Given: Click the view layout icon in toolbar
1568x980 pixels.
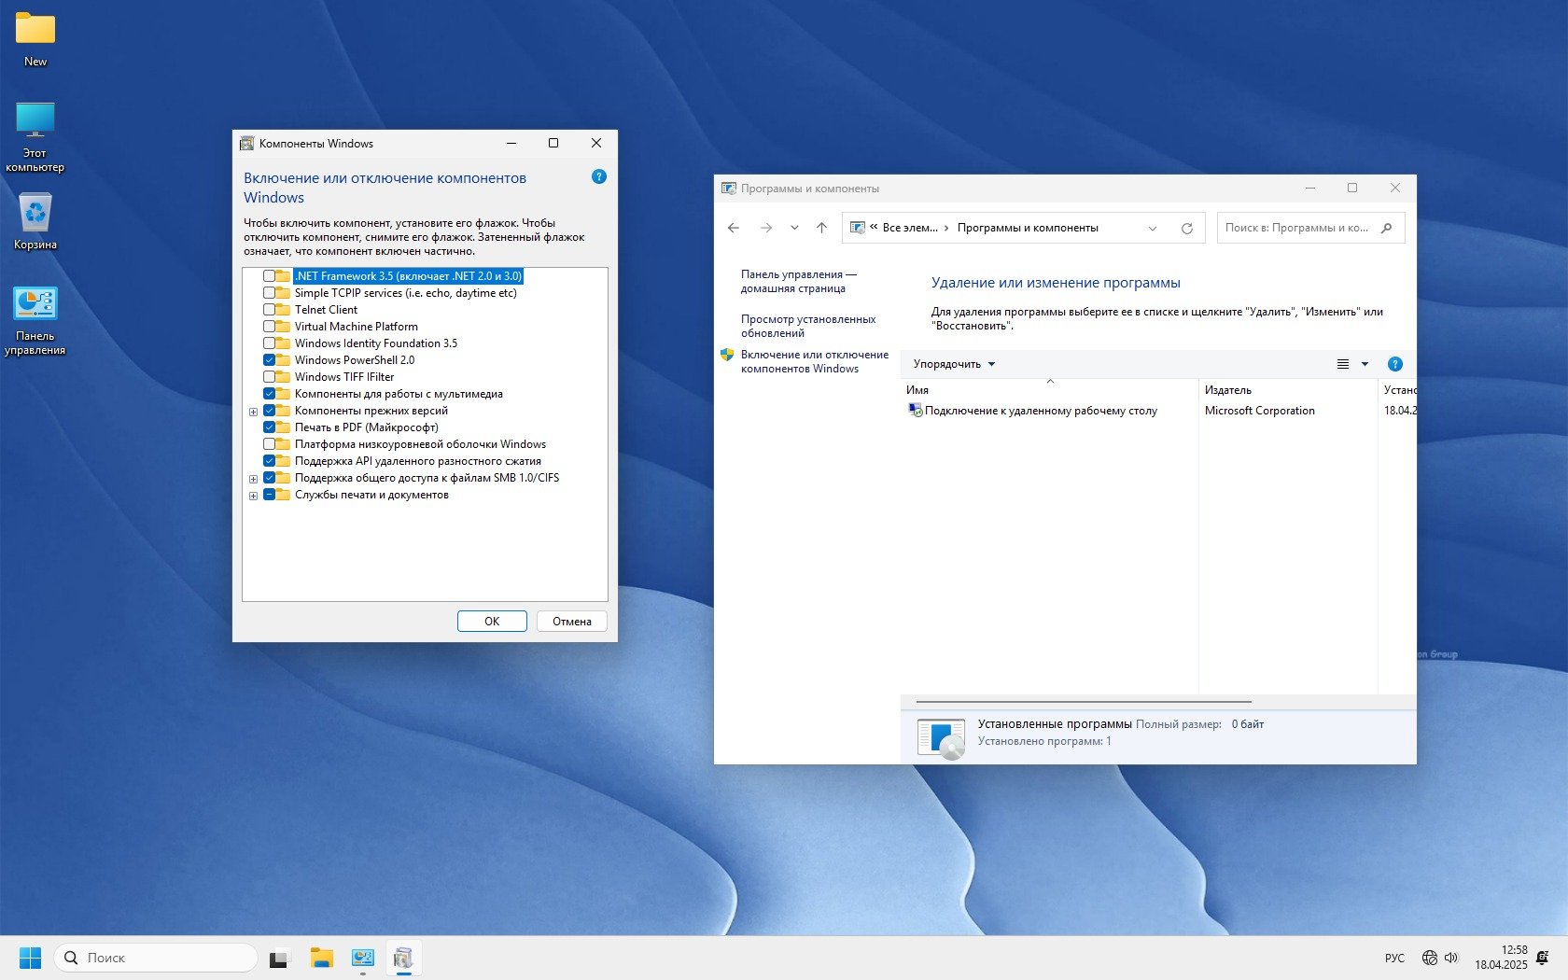Looking at the screenshot, I should coord(1343,364).
